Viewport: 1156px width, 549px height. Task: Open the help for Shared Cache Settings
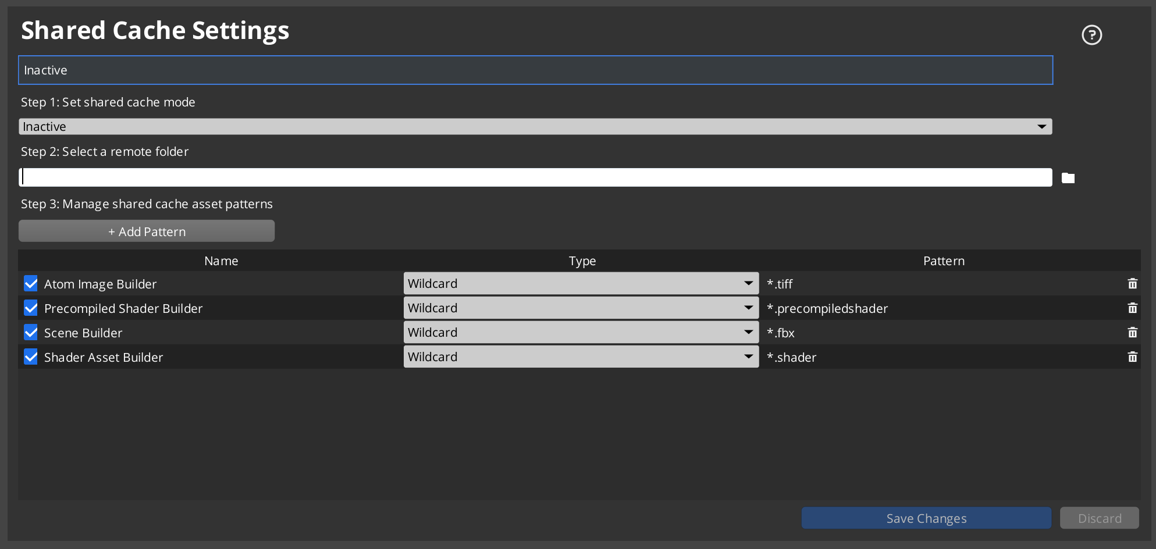(1092, 35)
